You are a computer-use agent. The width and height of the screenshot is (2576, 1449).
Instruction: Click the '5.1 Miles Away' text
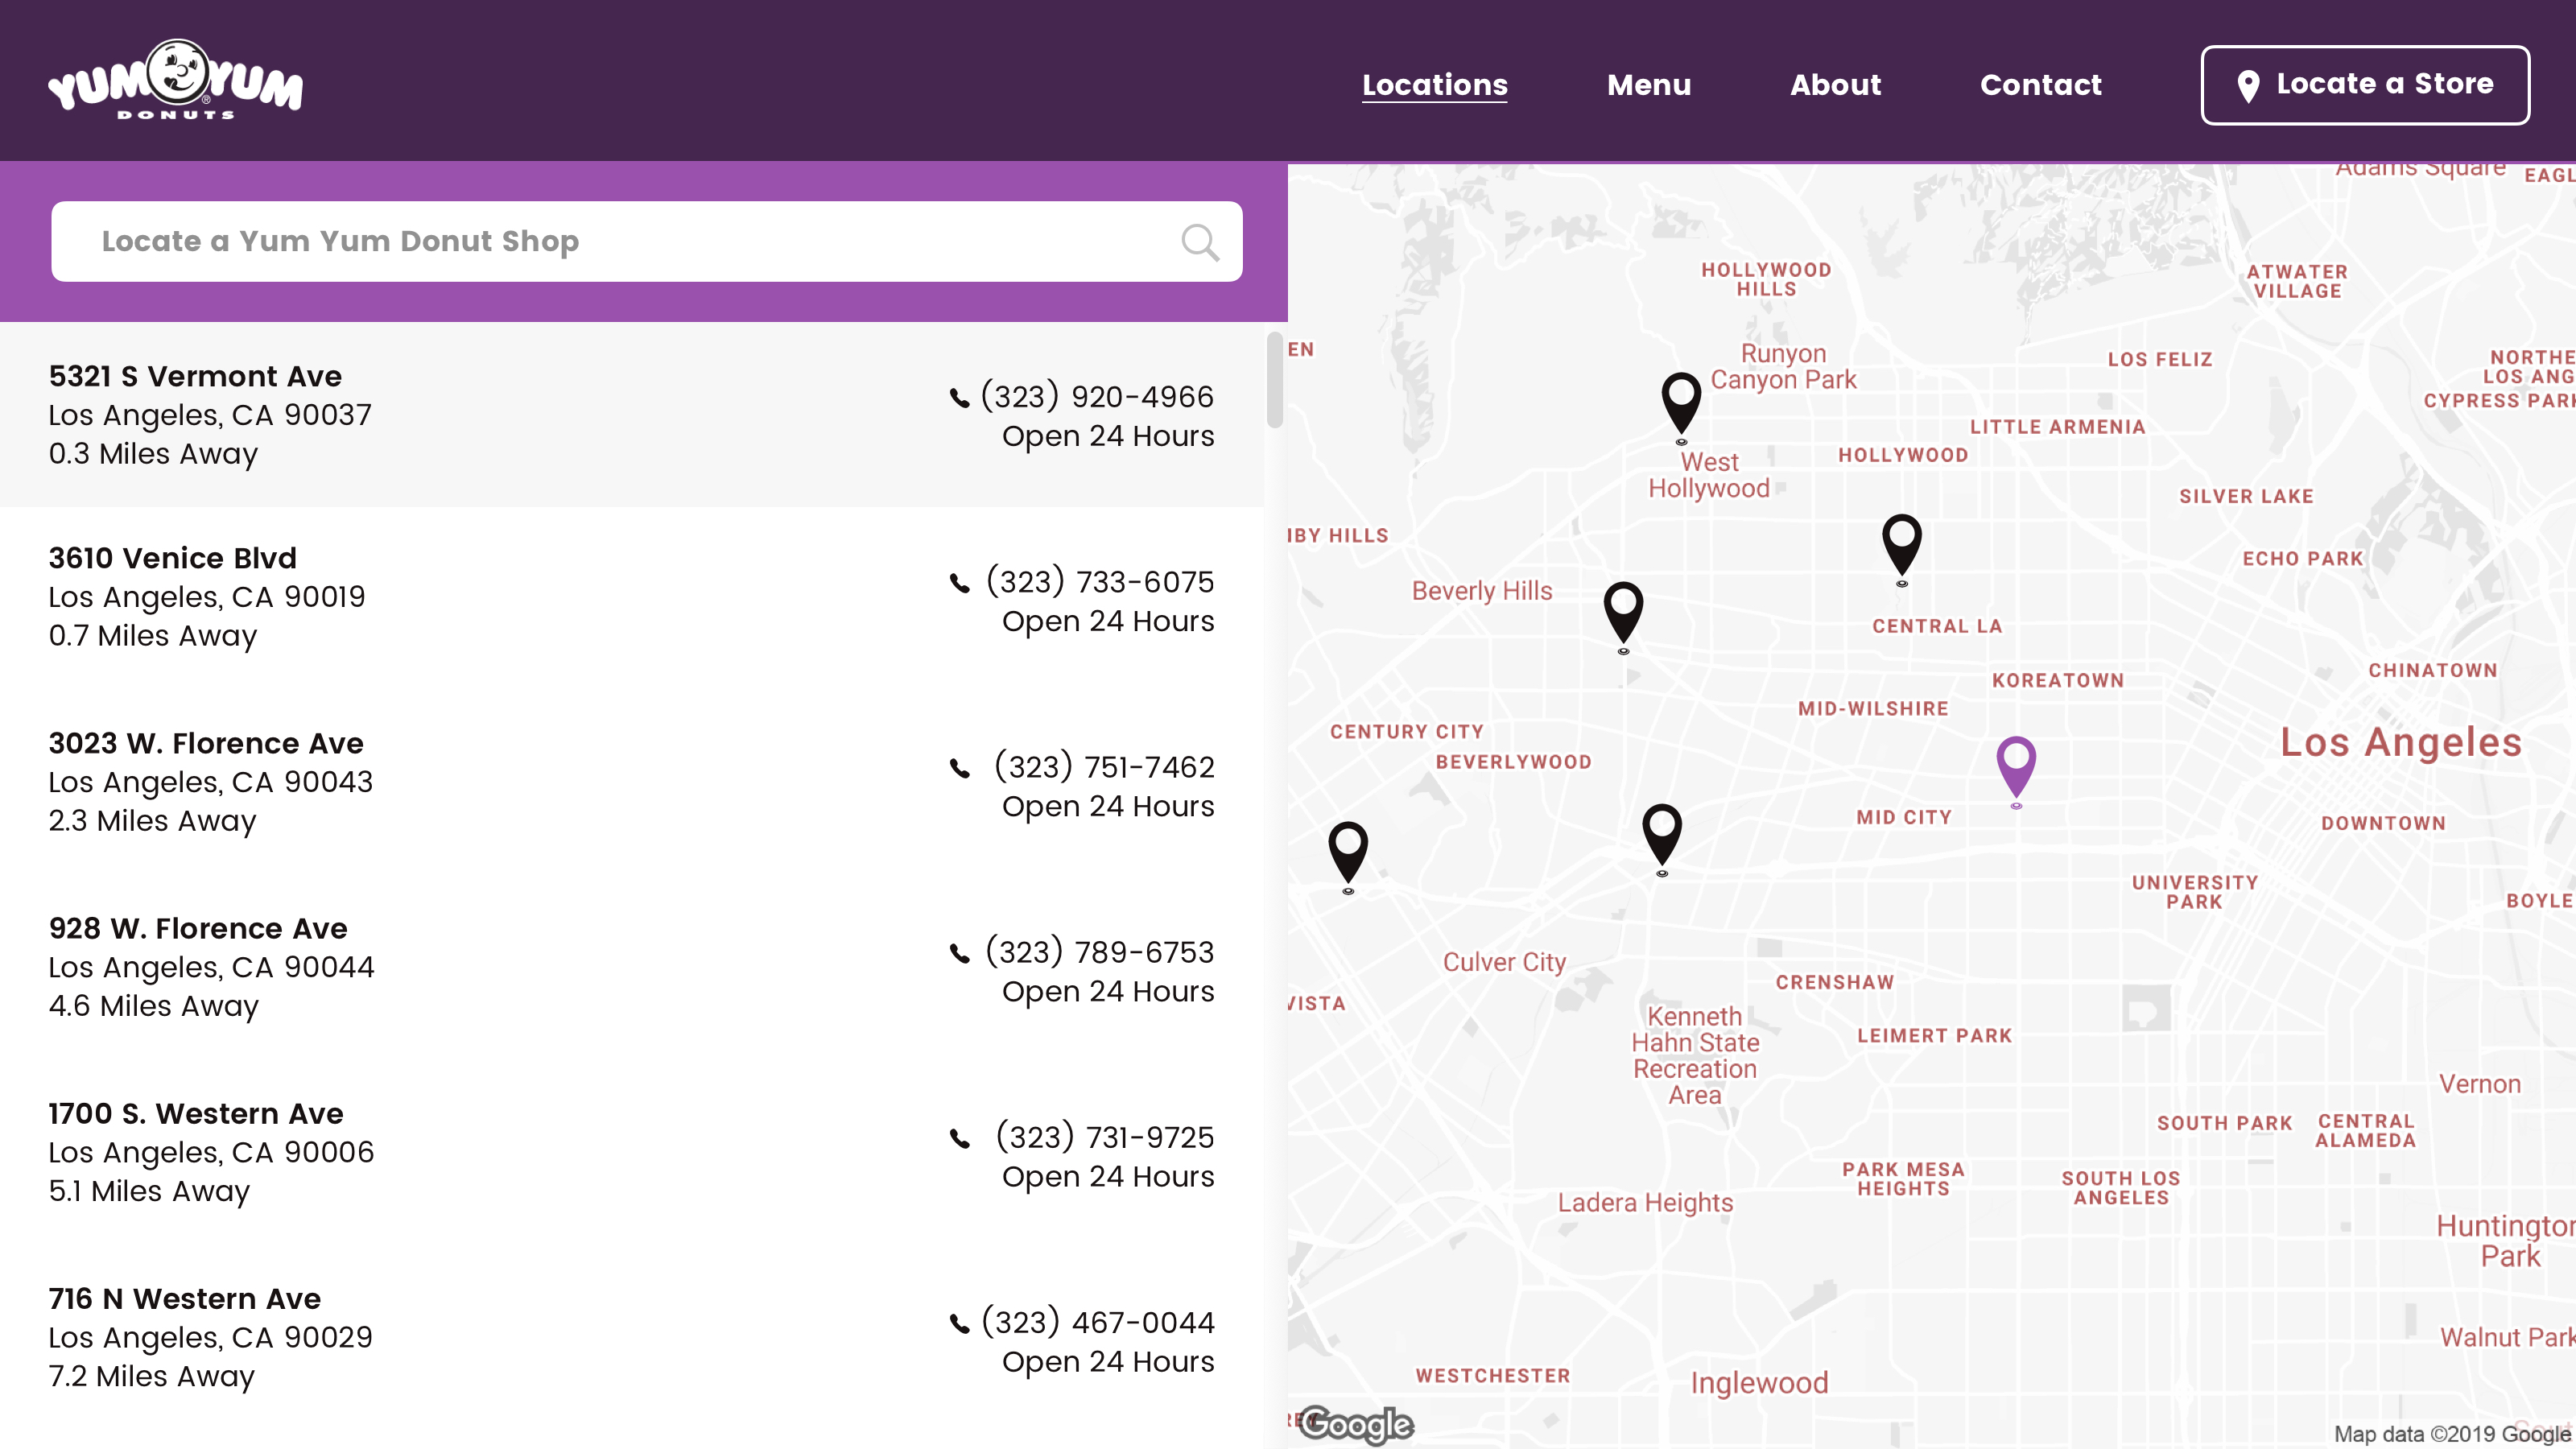point(149,1191)
